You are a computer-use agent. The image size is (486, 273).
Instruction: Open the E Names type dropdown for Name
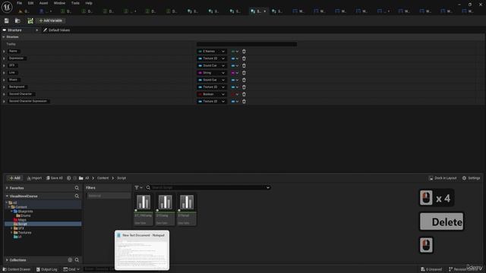(212, 52)
